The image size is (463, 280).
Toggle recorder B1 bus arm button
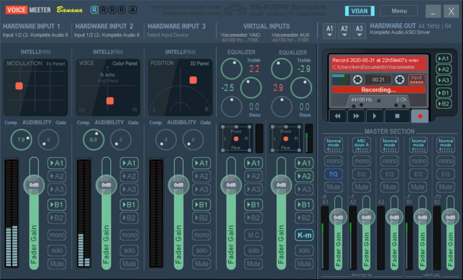(x=444, y=93)
